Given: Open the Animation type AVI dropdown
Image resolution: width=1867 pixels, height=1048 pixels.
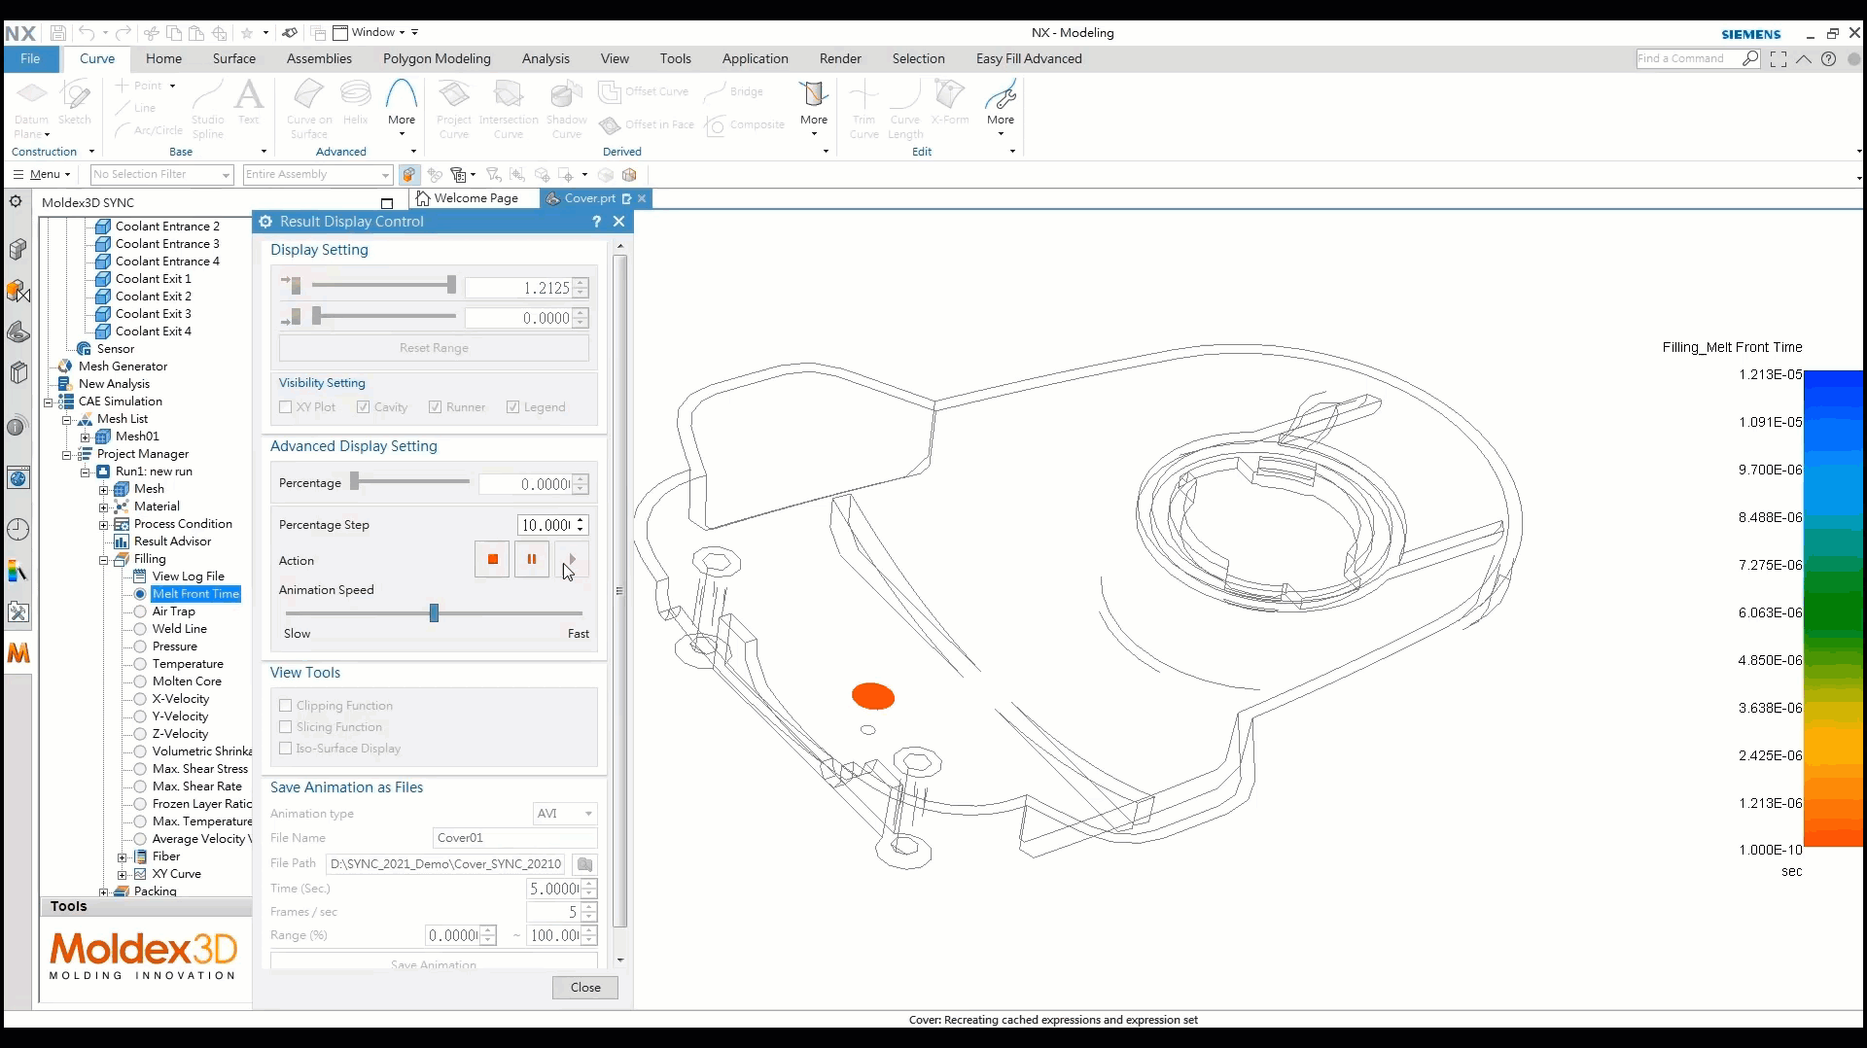Looking at the screenshot, I should (563, 814).
